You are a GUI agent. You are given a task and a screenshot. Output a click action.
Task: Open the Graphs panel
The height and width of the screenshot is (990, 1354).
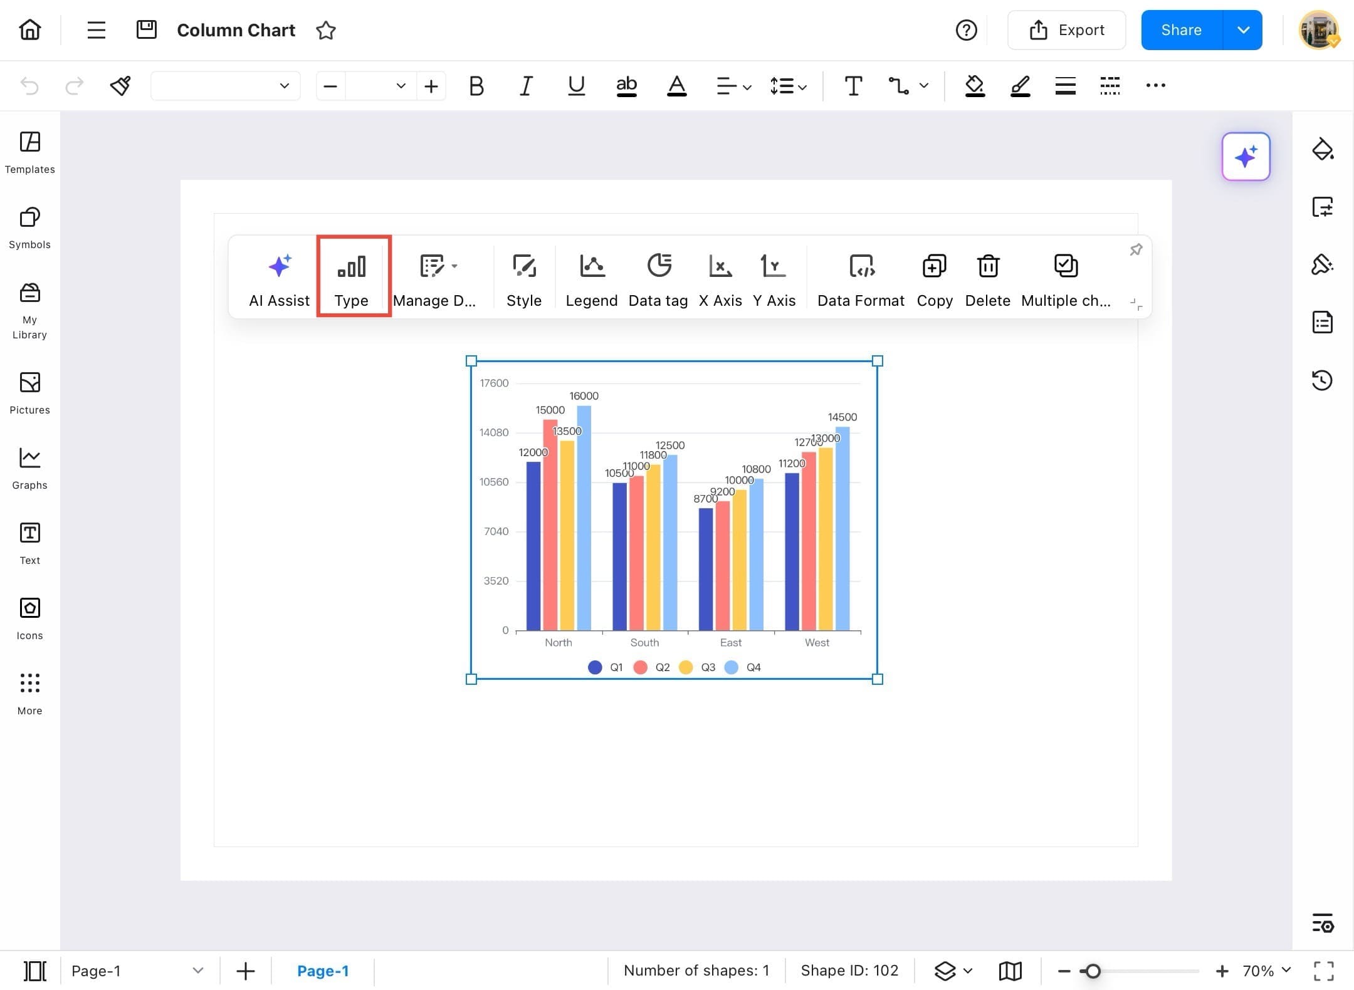point(29,467)
